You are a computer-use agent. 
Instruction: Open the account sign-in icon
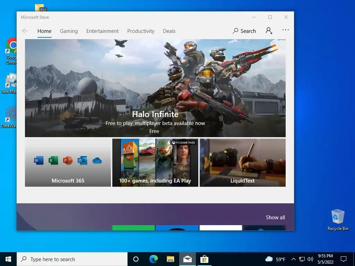[269, 30]
